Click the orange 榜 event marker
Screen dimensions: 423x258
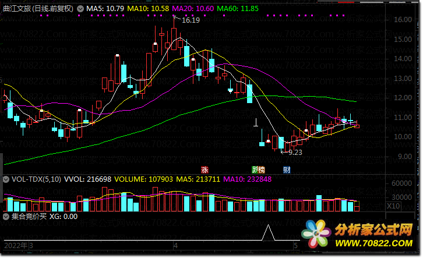(x=262, y=170)
